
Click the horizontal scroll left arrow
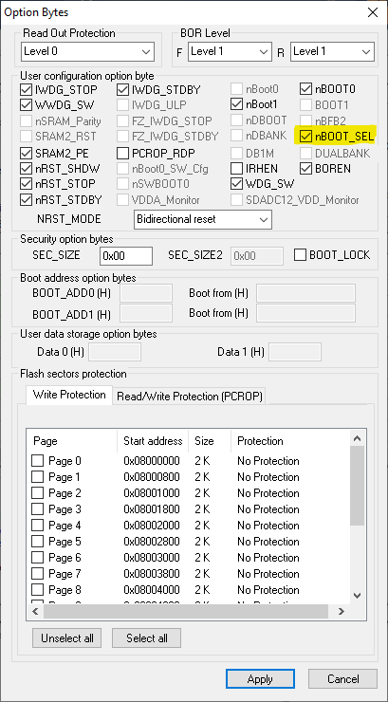pos(36,611)
